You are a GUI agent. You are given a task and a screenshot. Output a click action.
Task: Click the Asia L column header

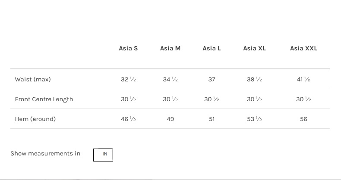[x=212, y=49]
